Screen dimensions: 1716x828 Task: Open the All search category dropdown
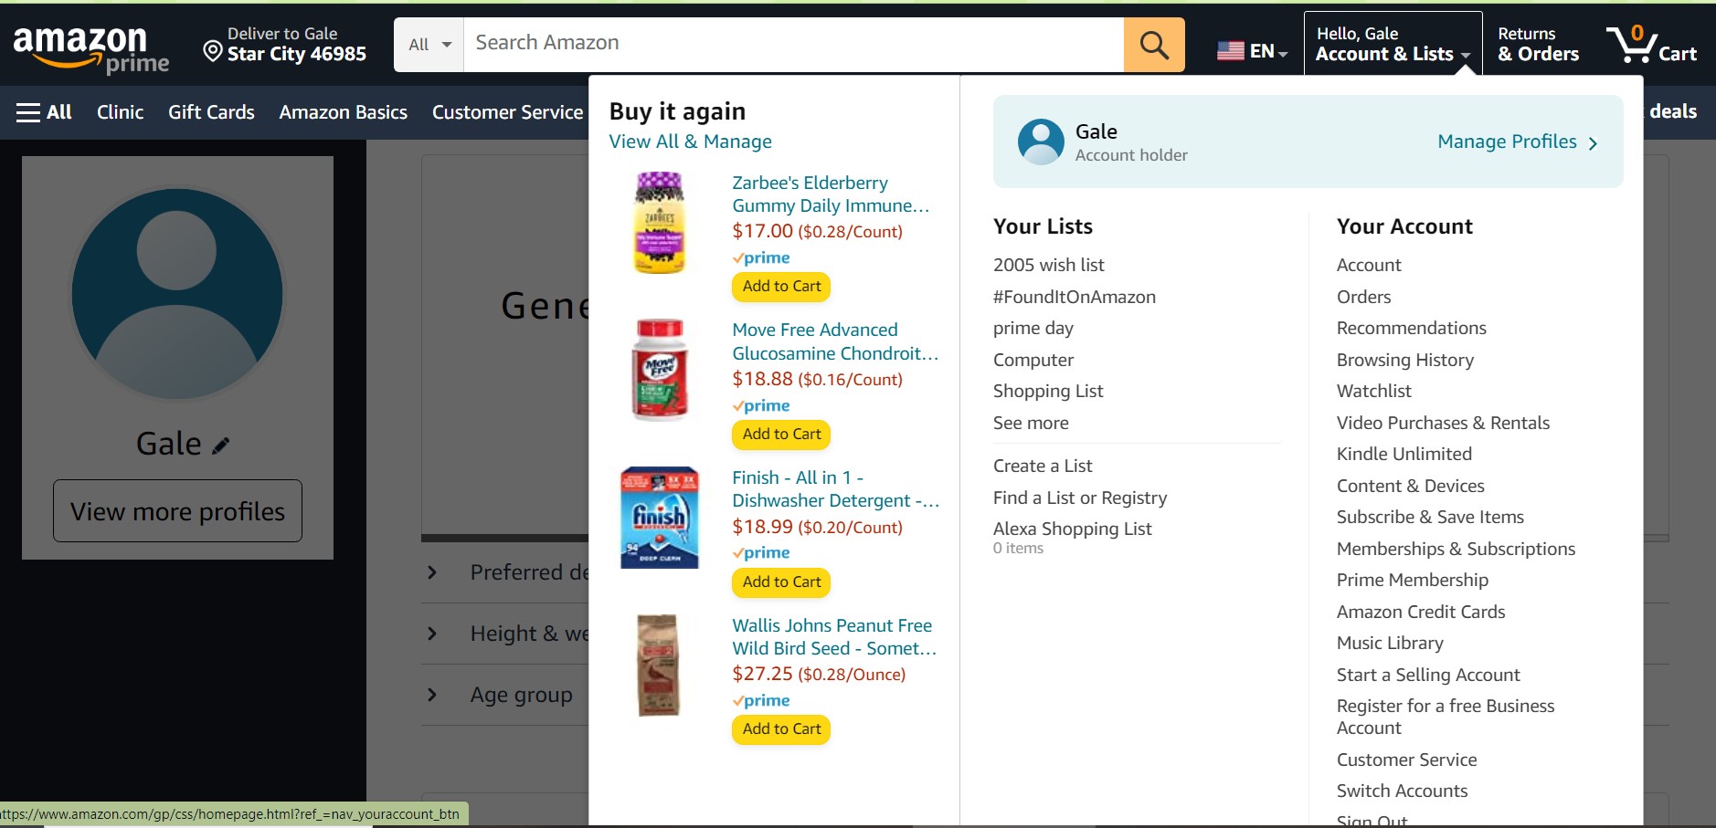tap(429, 45)
